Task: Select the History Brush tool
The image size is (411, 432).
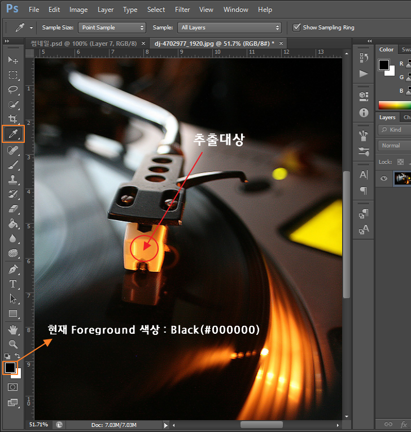Action: coord(12,194)
